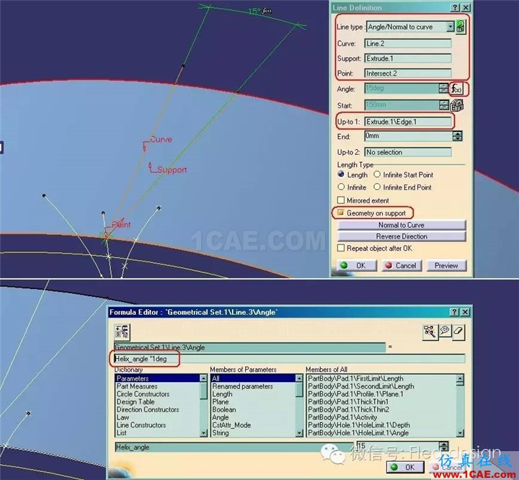Click the Normal to Curve button

click(402, 225)
